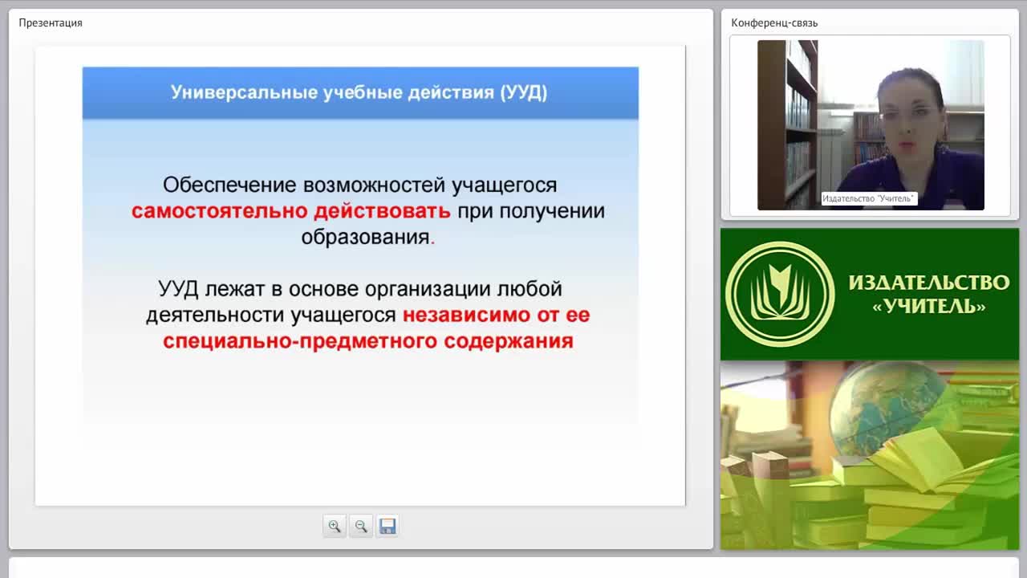Viewport: 1027px width, 578px height.
Task: Zoom out of the presentation slide
Action: [361, 526]
